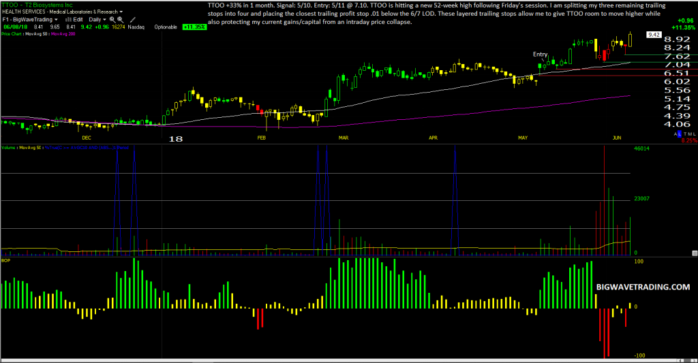The height and width of the screenshot is (363, 698).
Task: Click the MovAvg 200 legend label
Action: coord(63,34)
